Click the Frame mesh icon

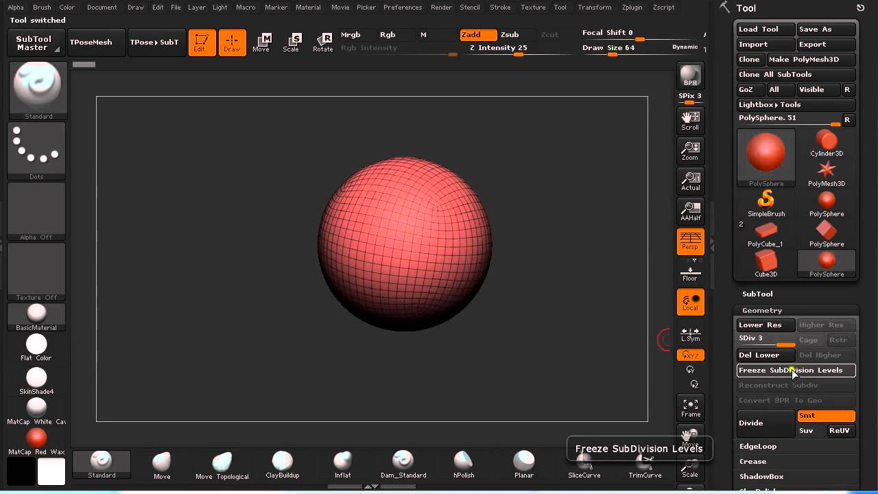[x=690, y=408]
